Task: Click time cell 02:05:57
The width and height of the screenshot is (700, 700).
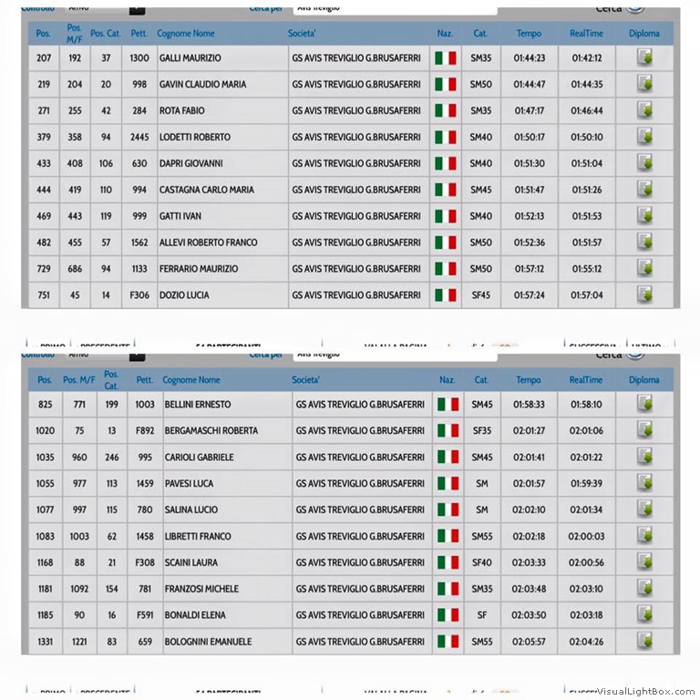Action: 529,641
